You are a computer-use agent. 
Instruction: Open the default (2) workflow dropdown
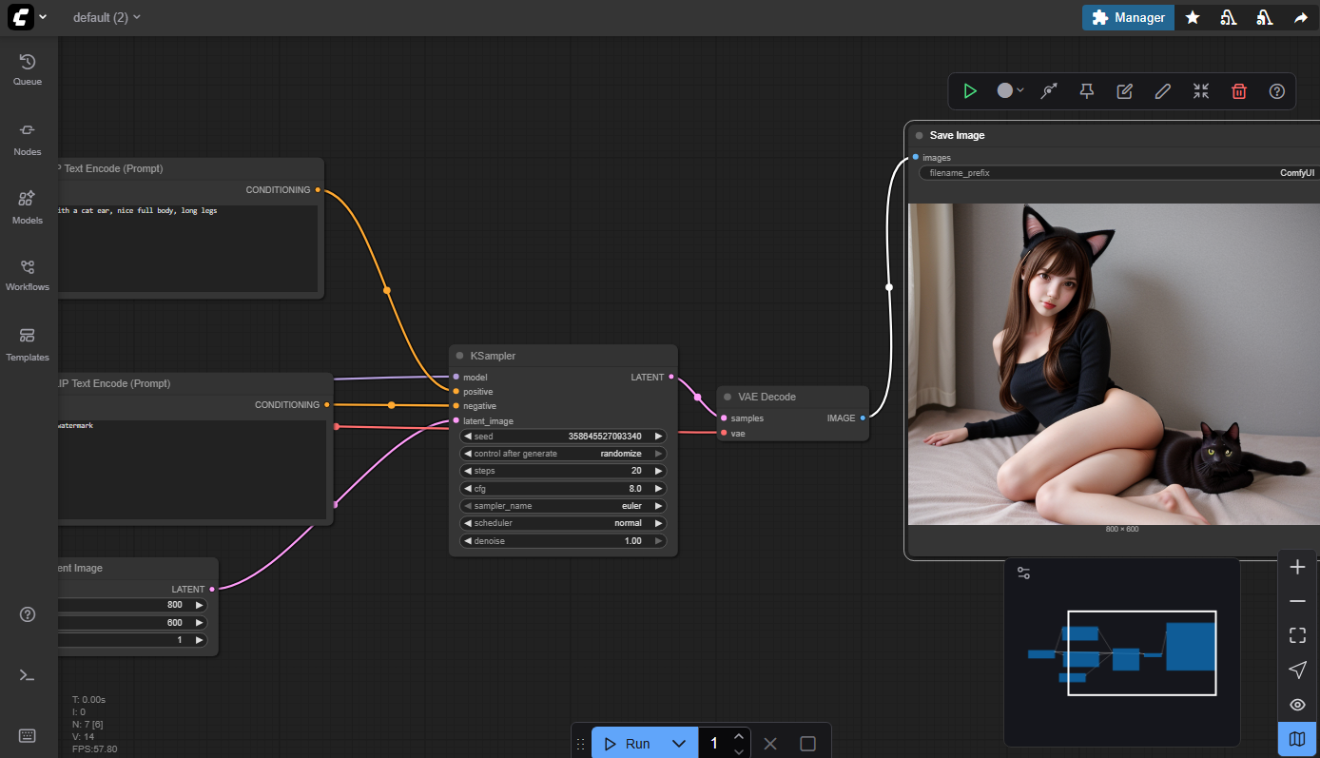point(107,17)
